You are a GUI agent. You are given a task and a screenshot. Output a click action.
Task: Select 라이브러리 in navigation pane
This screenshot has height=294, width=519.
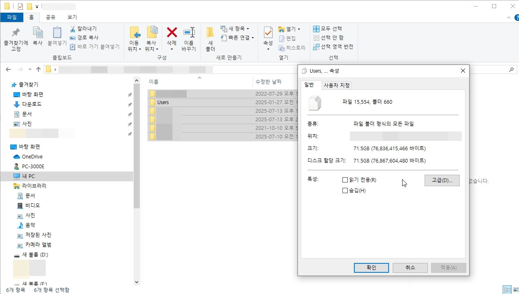coord(34,186)
